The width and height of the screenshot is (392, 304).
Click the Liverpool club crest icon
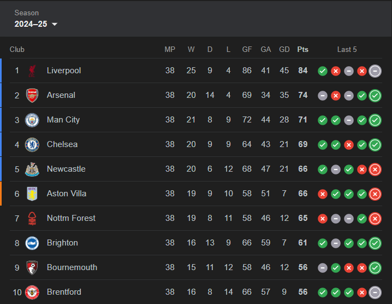32,71
